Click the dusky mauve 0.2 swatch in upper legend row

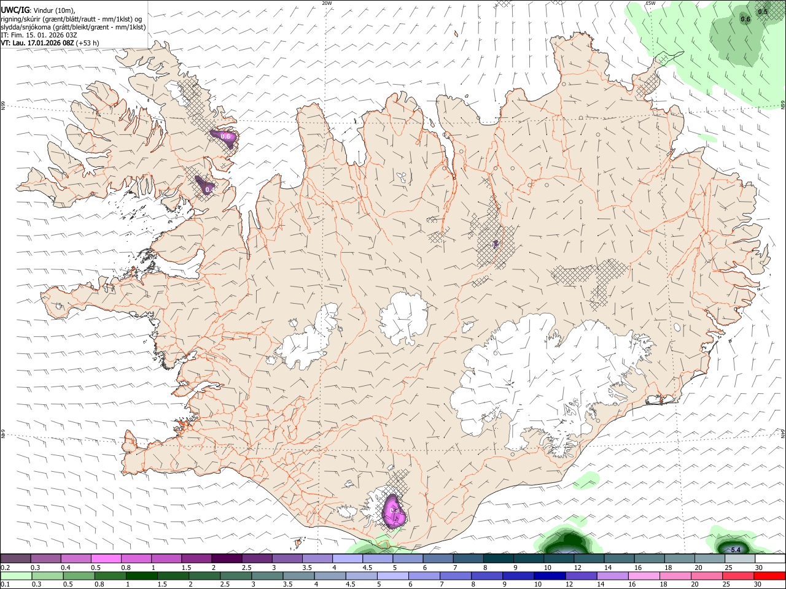pos(16,559)
